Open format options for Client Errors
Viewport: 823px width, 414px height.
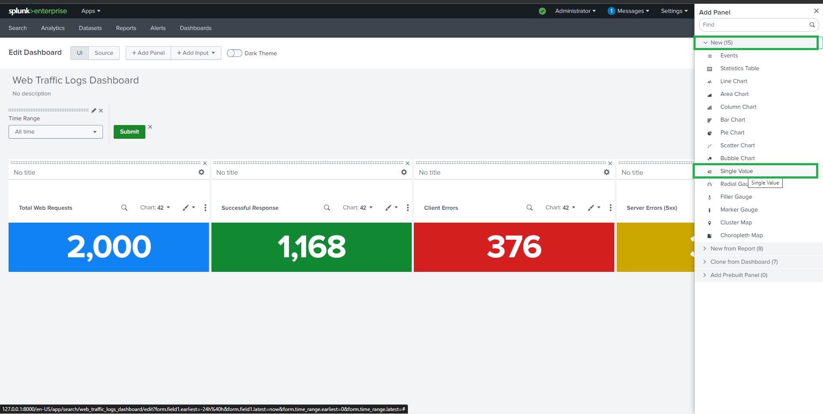(594, 208)
